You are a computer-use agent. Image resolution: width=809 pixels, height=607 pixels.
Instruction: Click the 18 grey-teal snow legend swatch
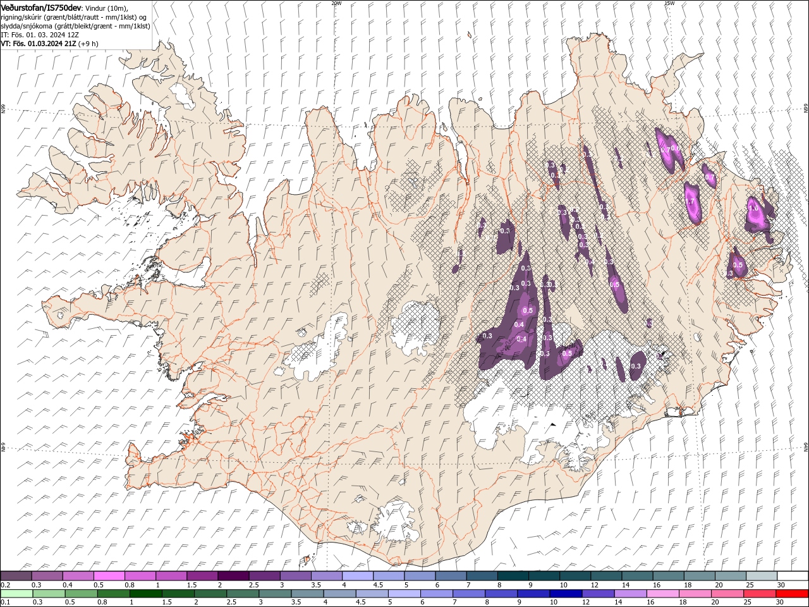point(699,576)
